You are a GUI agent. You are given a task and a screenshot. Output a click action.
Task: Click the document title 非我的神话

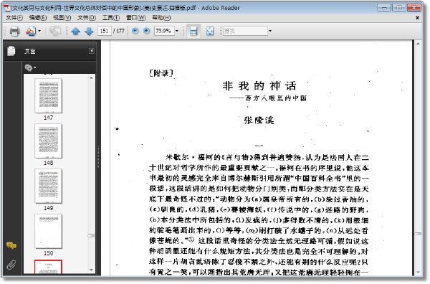point(259,86)
